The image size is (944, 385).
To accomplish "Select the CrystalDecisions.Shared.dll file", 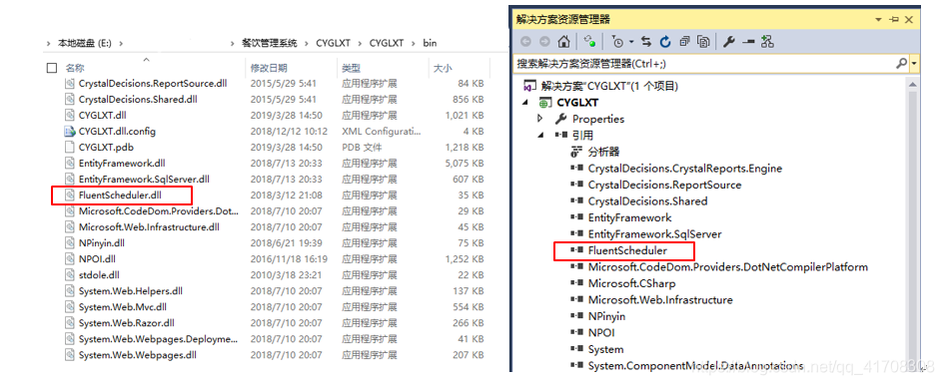I will (x=138, y=100).
